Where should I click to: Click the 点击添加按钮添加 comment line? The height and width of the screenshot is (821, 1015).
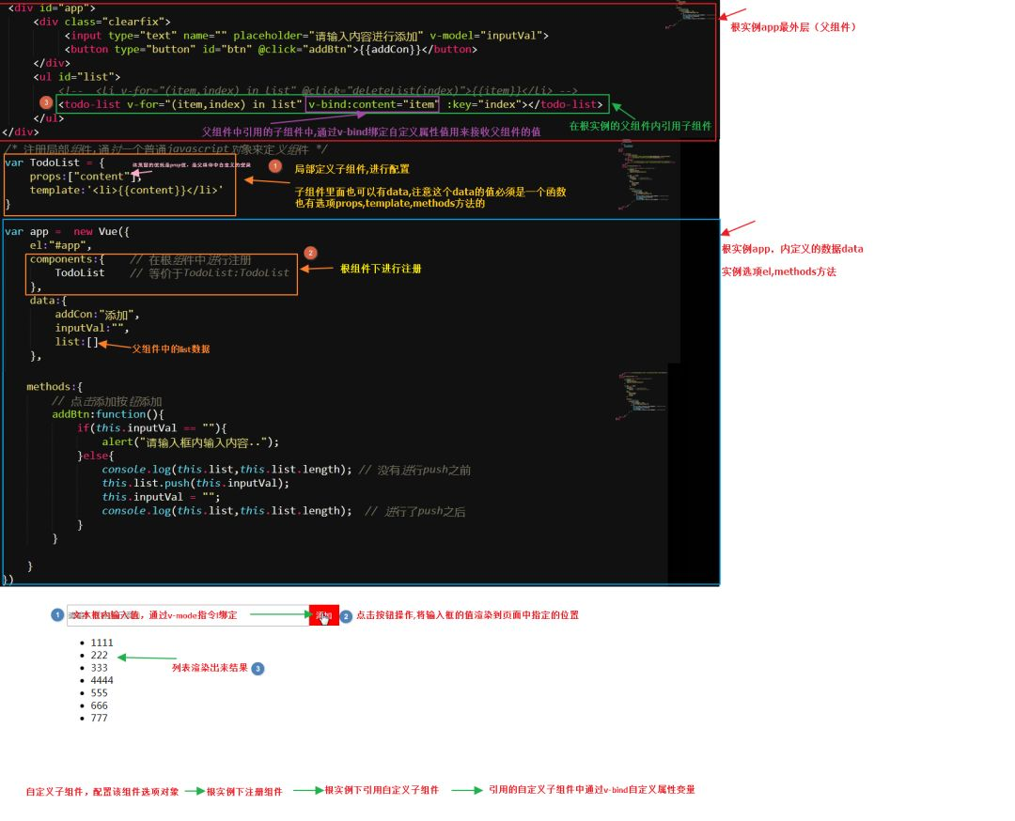pyautogui.click(x=107, y=401)
